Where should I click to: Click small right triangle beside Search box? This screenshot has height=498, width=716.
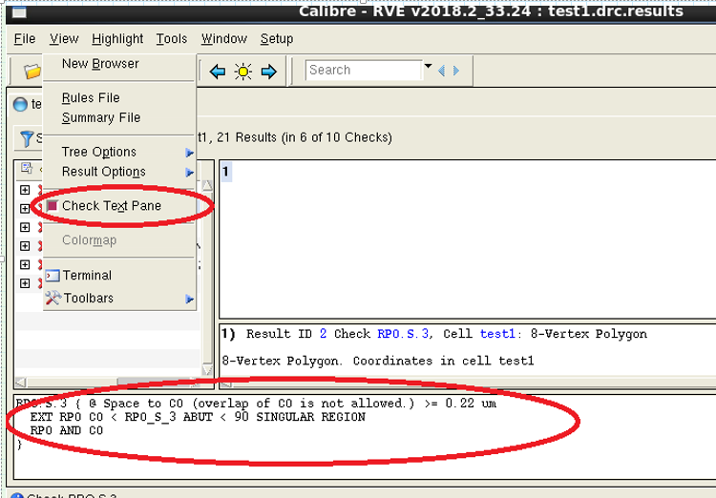tap(455, 71)
